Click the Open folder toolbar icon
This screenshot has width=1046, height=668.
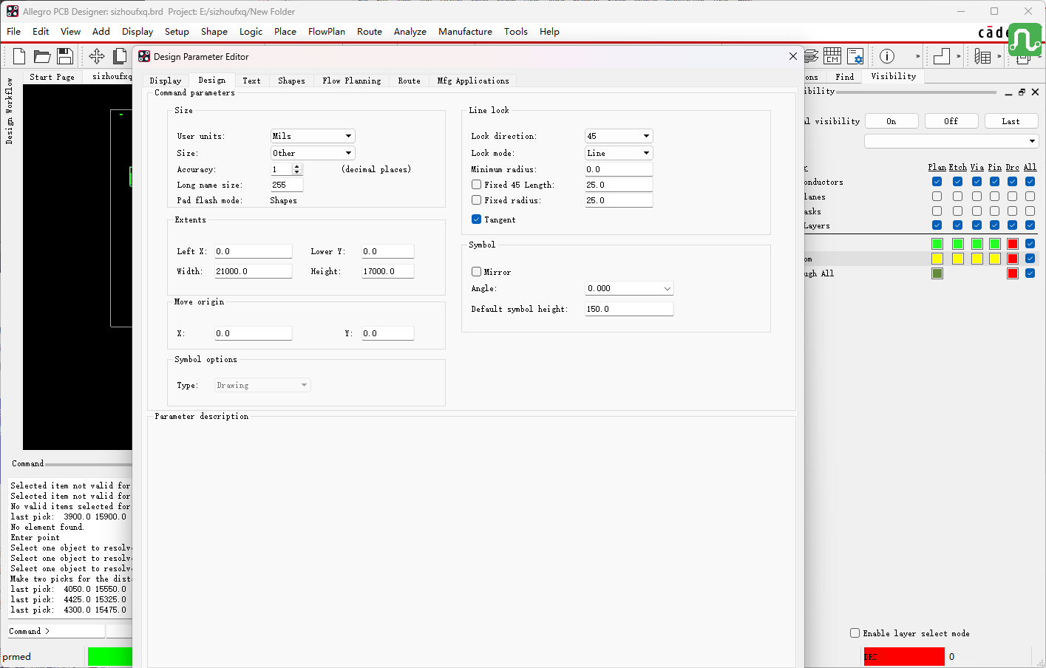click(42, 56)
